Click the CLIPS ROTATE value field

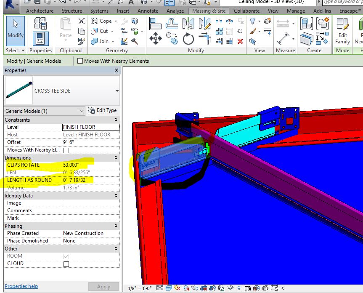pos(90,165)
